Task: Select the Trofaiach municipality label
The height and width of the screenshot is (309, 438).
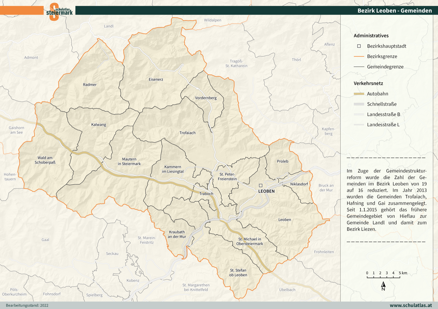Action: pyautogui.click(x=188, y=133)
